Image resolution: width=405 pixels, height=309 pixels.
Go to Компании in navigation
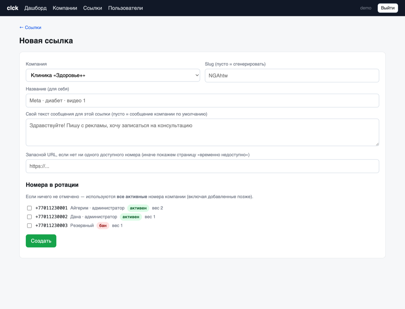pyautogui.click(x=65, y=8)
